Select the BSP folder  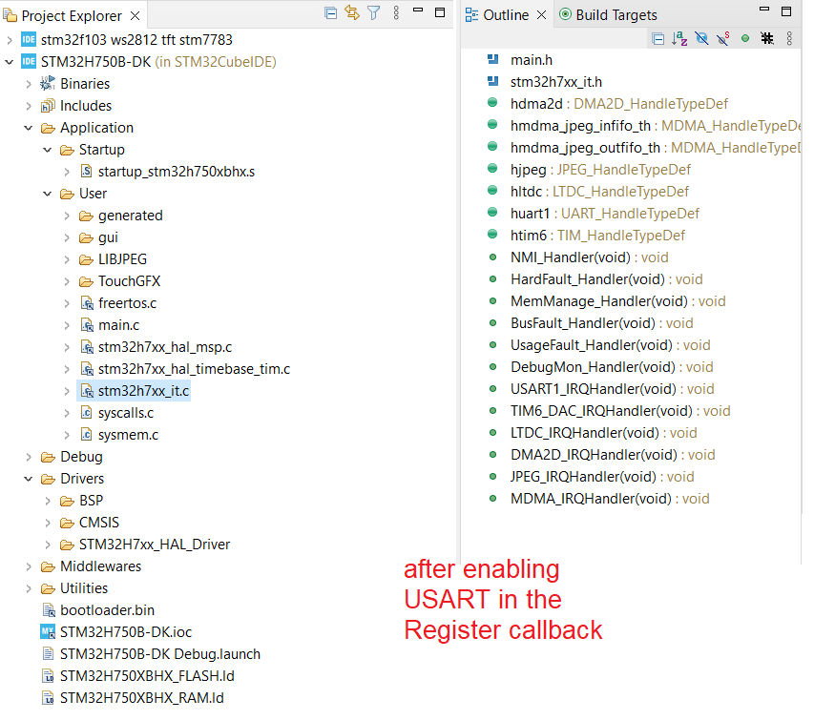(x=91, y=501)
